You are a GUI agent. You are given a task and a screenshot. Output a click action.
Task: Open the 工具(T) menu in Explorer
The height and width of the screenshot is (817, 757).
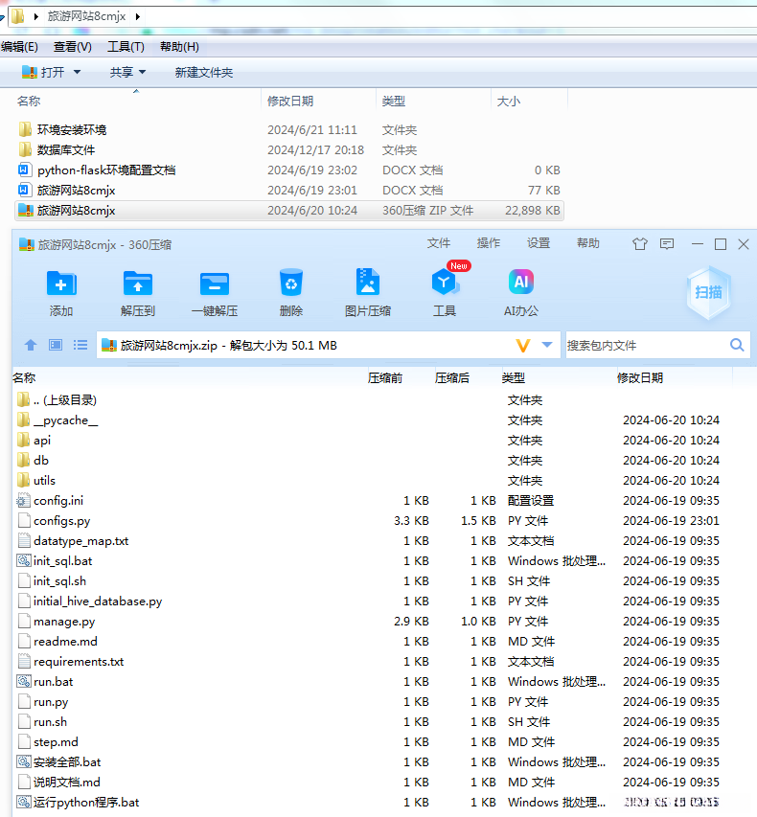point(126,47)
